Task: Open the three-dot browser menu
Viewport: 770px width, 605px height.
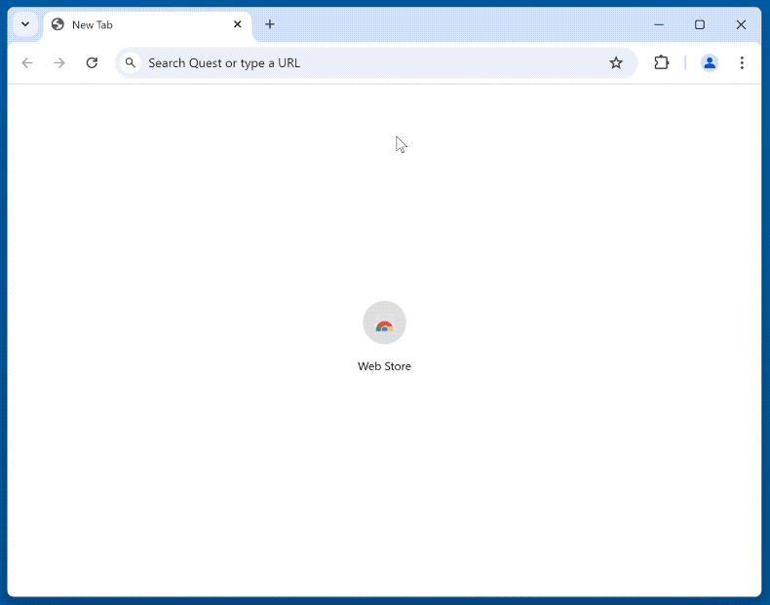Action: 742,62
